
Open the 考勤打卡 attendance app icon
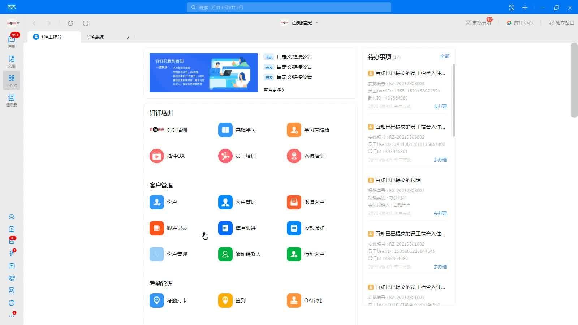[156, 300]
